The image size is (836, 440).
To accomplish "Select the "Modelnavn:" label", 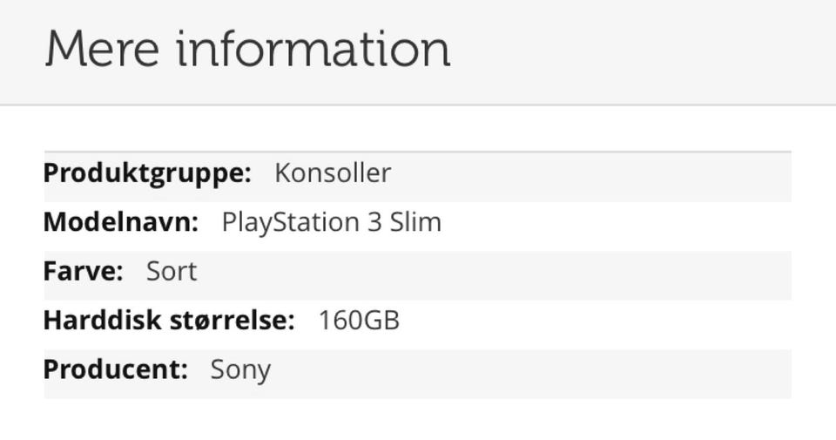I will click(121, 222).
